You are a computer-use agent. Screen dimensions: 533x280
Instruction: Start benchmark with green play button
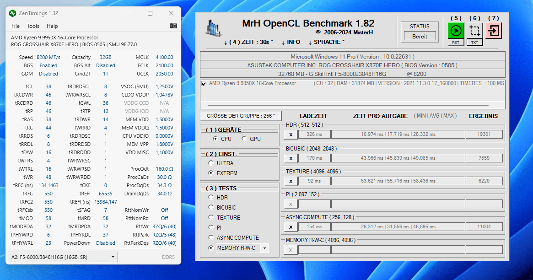click(x=456, y=31)
